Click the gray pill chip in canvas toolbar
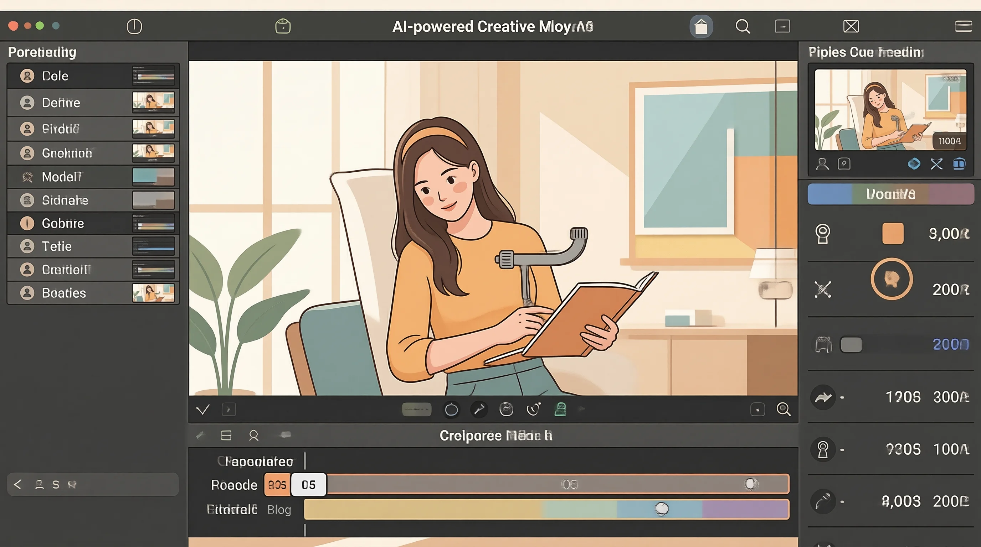This screenshot has height=547, width=981. coord(417,409)
